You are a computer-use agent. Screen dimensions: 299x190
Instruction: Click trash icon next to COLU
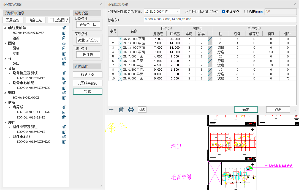click(x=64, y=64)
